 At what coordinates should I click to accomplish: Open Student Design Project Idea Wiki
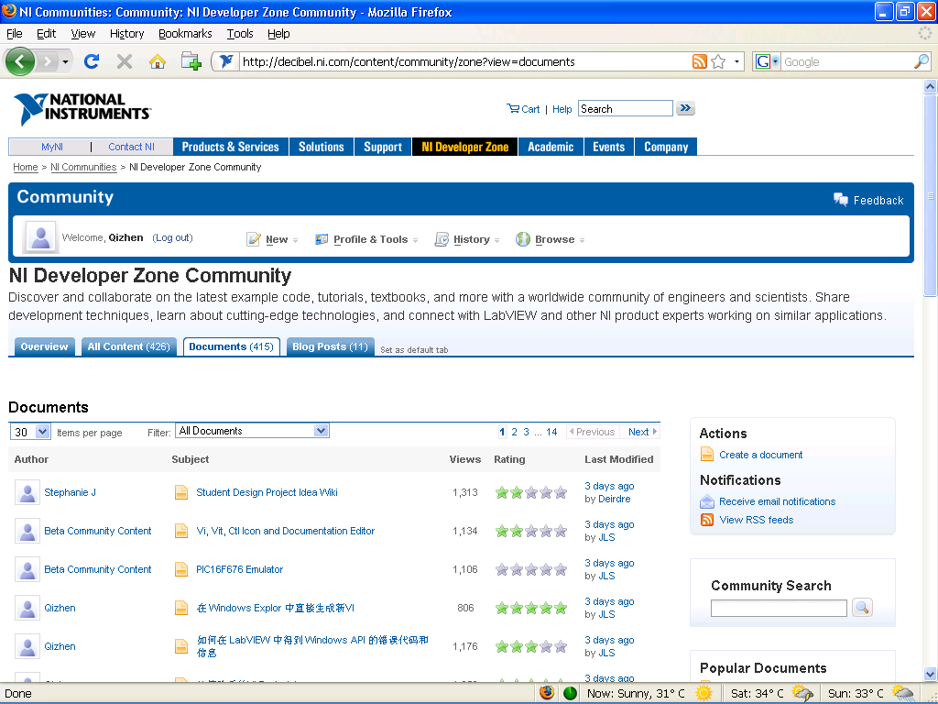click(267, 492)
